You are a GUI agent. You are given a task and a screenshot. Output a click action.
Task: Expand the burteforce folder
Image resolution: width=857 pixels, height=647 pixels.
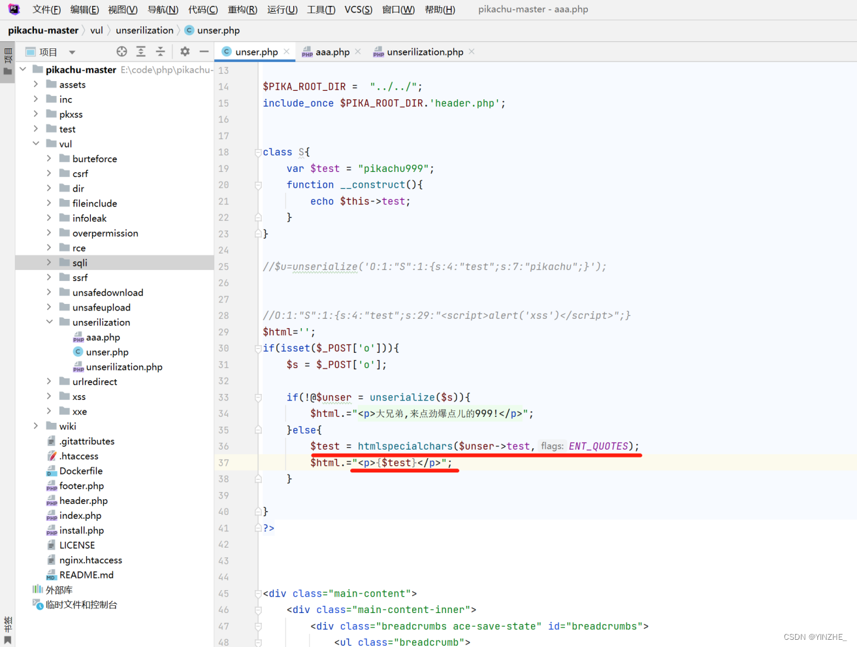pyautogui.click(x=49, y=159)
